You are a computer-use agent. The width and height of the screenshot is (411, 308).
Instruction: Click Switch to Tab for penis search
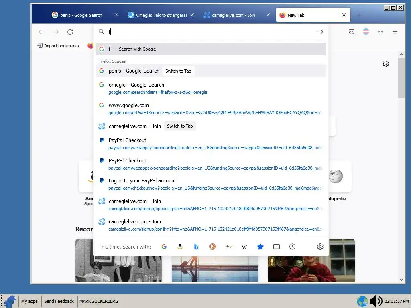pyautogui.click(x=178, y=71)
